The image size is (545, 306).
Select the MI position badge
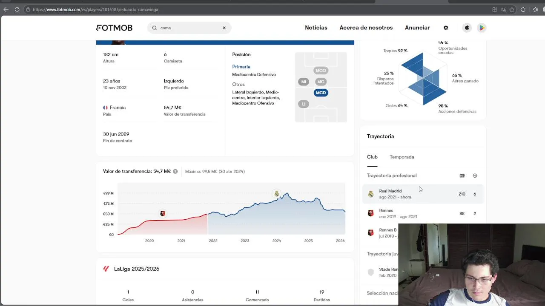(x=304, y=82)
